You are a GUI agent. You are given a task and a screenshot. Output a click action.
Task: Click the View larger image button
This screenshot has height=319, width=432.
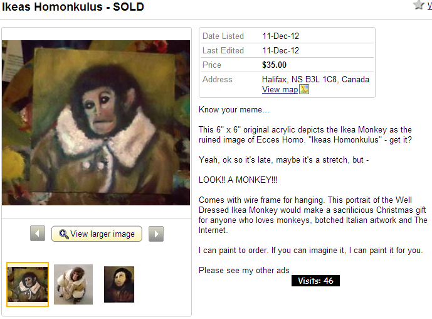click(x=97, y=234)
